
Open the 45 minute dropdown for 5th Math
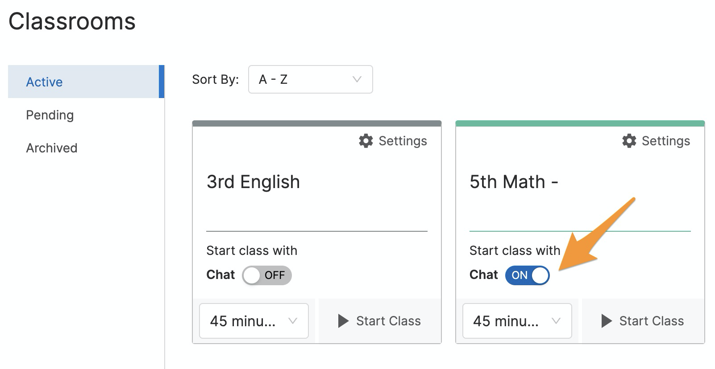point(516,320)
